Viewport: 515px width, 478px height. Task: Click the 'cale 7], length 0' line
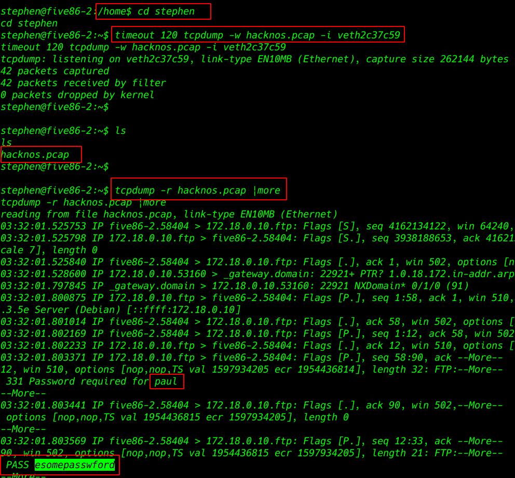49,250
